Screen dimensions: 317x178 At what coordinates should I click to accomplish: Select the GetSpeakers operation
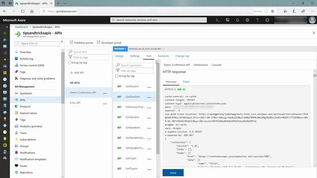click(x=133, y=128)
